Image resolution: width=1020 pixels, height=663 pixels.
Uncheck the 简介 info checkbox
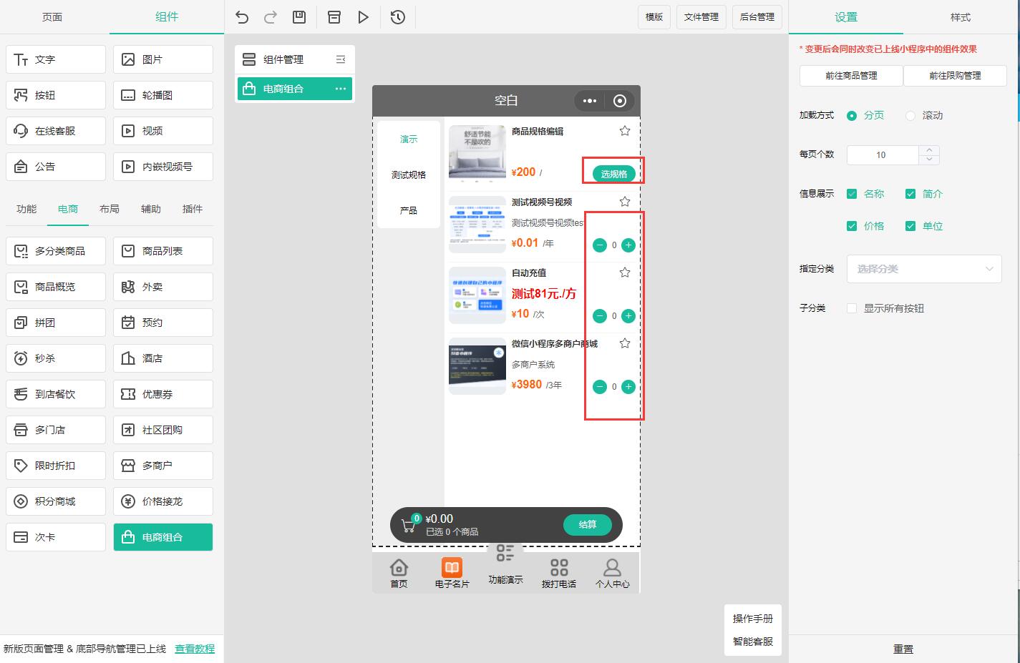(x=910, y=194)
